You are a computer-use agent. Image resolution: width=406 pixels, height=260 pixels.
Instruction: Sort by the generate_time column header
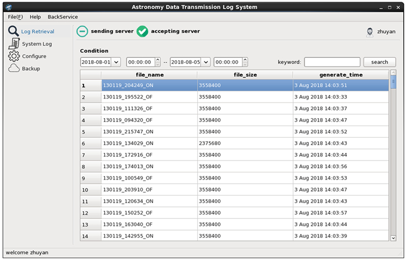[340, 75]
